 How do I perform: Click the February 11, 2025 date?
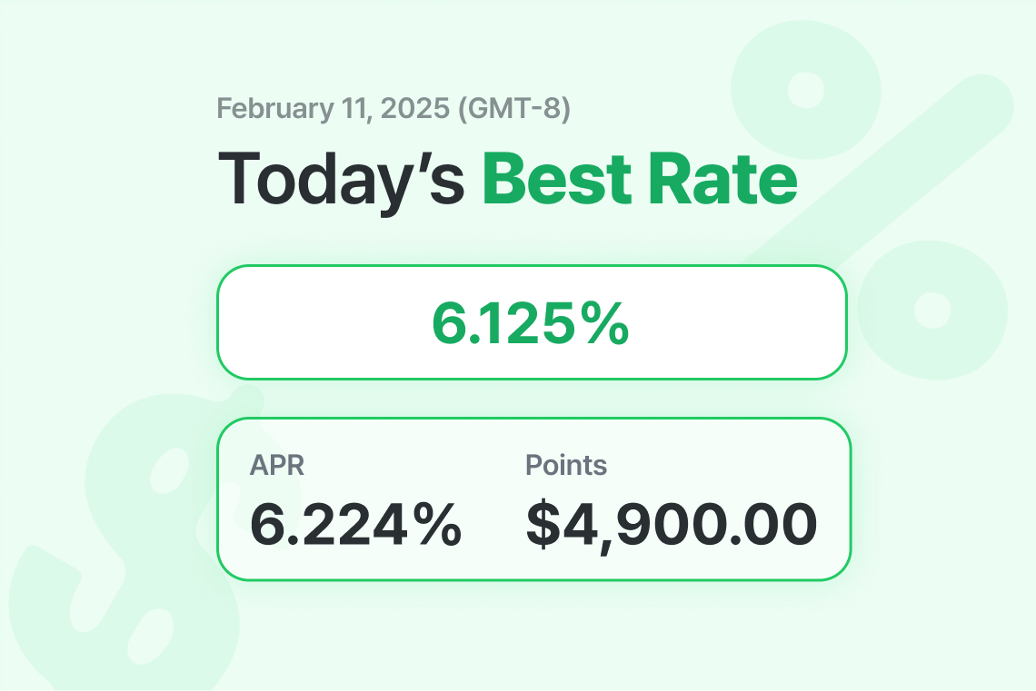334,109
